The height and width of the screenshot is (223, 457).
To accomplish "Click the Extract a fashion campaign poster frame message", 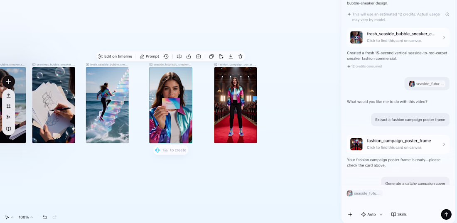I will 410,120.
